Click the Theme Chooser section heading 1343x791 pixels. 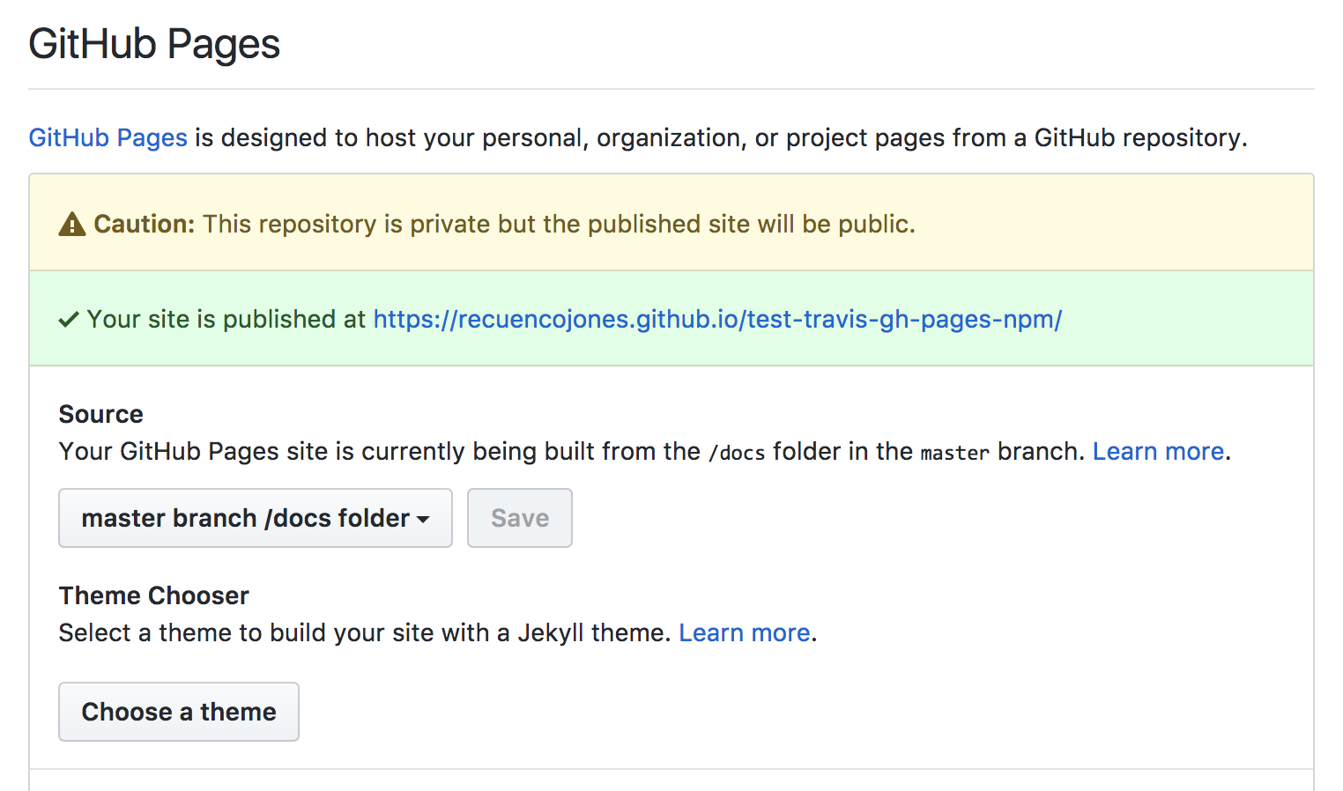(154, 595)
